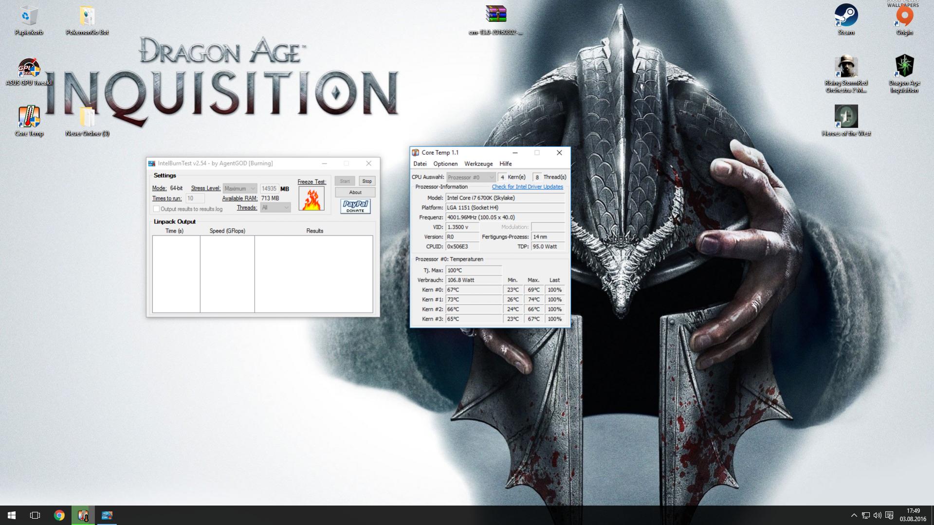Screen dimensions: 934x525
Task: Click the About button in IntelBurnTest
Action: pyautogui.click(x=355, y=193)
